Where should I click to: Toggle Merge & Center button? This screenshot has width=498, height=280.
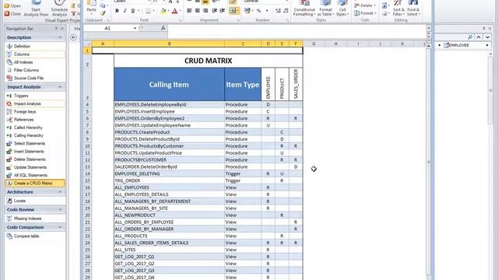pyautogui.click(x=233, y=11)
